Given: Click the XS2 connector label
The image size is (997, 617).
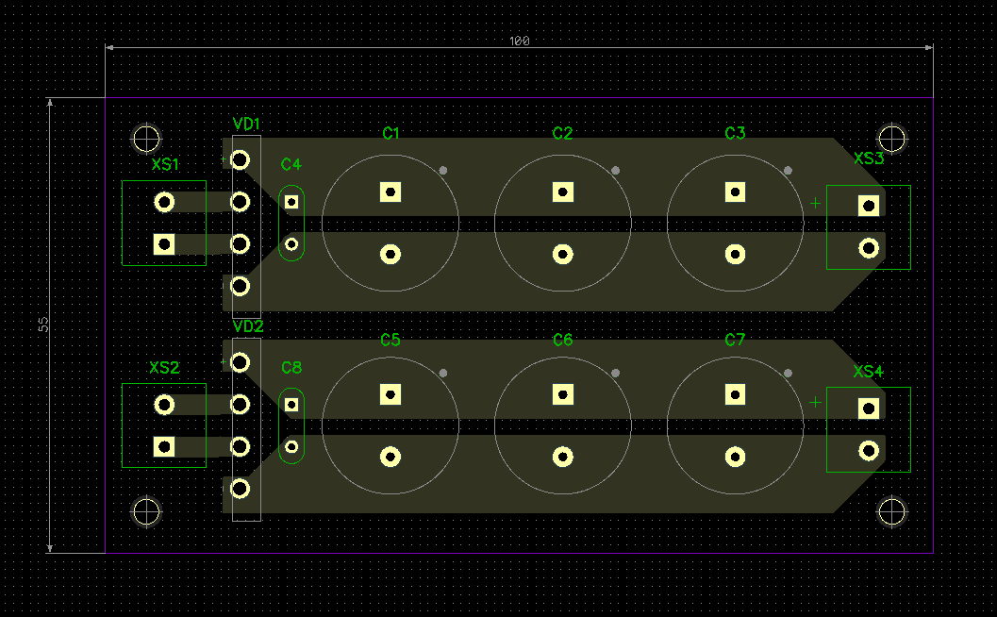Looking at the screenshot, I should [x=164, y=367].
